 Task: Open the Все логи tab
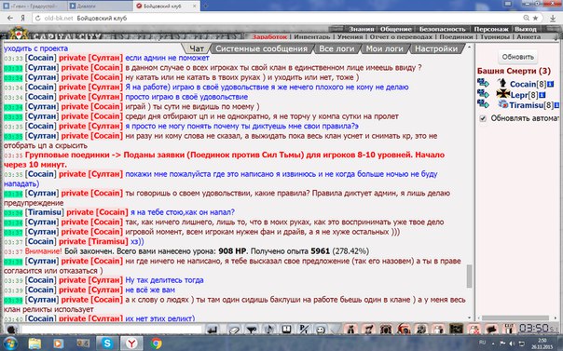pyautogui.click(x=336, y=48)
